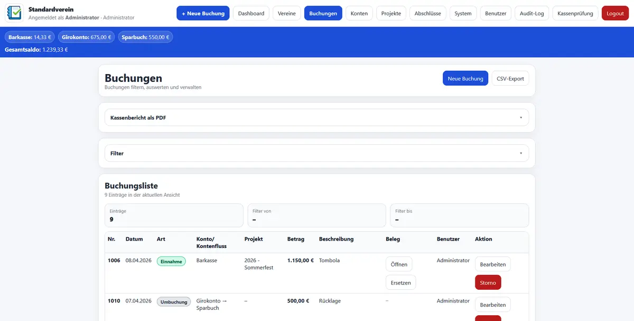
Task: Click the Girokonto balance badge
Action: tap(87, 37)
